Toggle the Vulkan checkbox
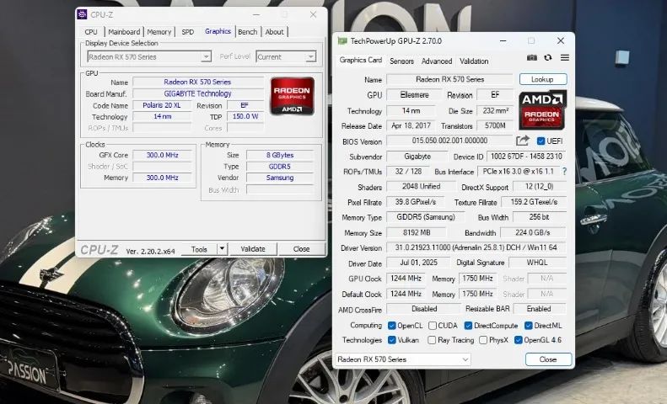 coord(392,340)
